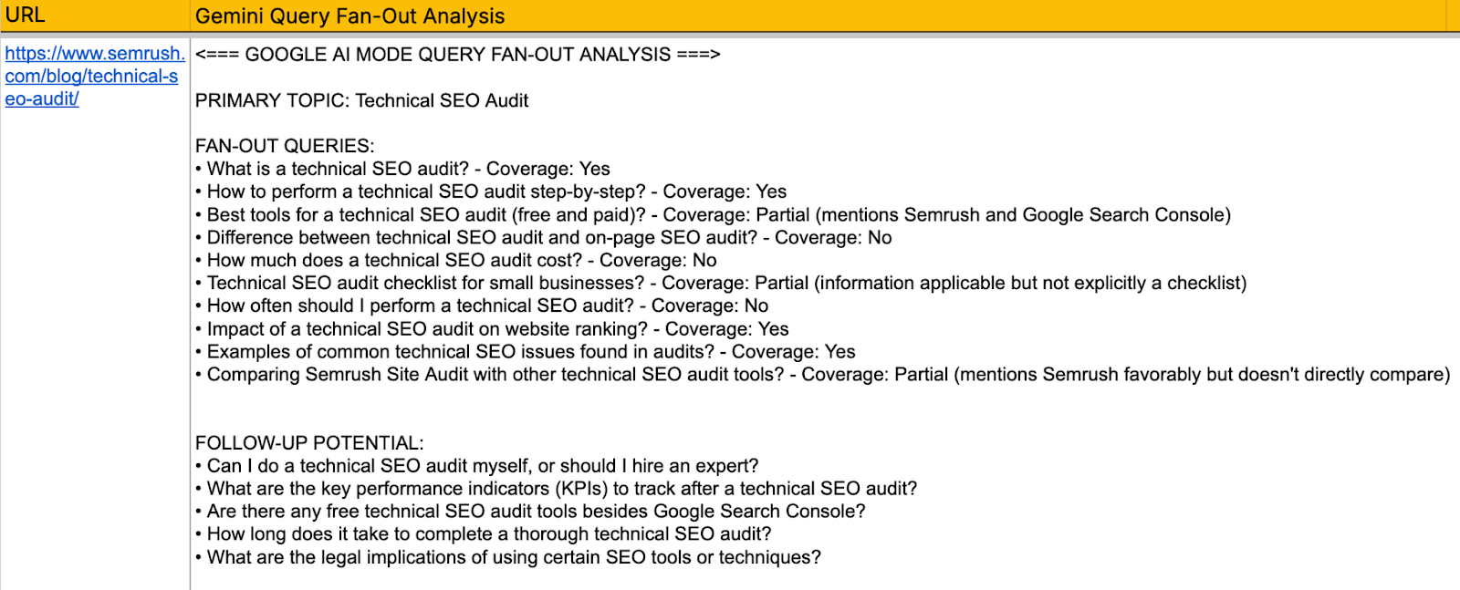Click the GOOGLE AI MODE QUERY FAN-OUT title line
Image resolution: width=1460 pixels, height=590 pixels.
coord(457,55)
